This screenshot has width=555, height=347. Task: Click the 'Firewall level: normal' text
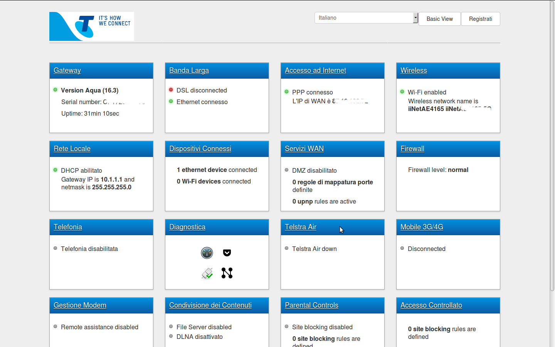pyautogui.click(x=438, y=170)
